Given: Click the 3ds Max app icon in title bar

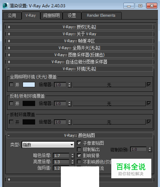Looking at the screenshot, I should pos(6,6).
